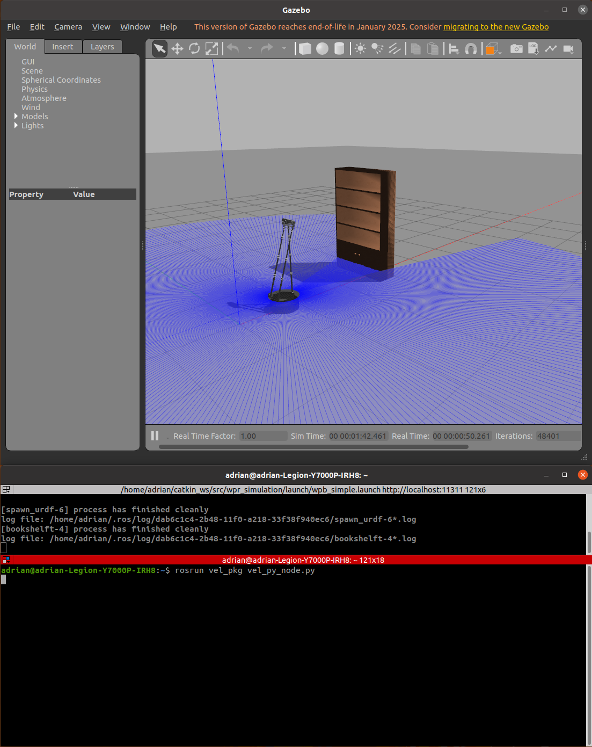
Task: Open the View menu
Action: (x=101, y=27)
